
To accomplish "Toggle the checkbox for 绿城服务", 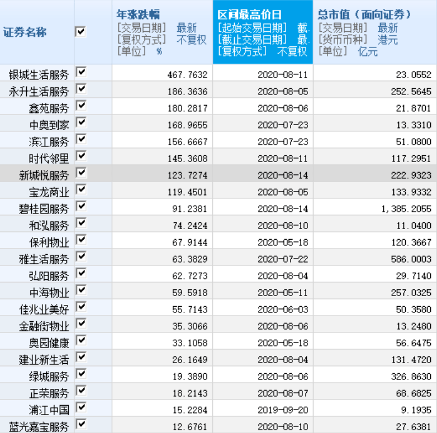I will click(x=81, y=374).
